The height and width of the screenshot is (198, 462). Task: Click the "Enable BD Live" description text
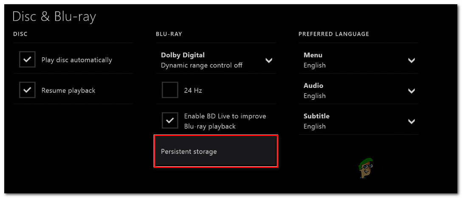(225, 121)
